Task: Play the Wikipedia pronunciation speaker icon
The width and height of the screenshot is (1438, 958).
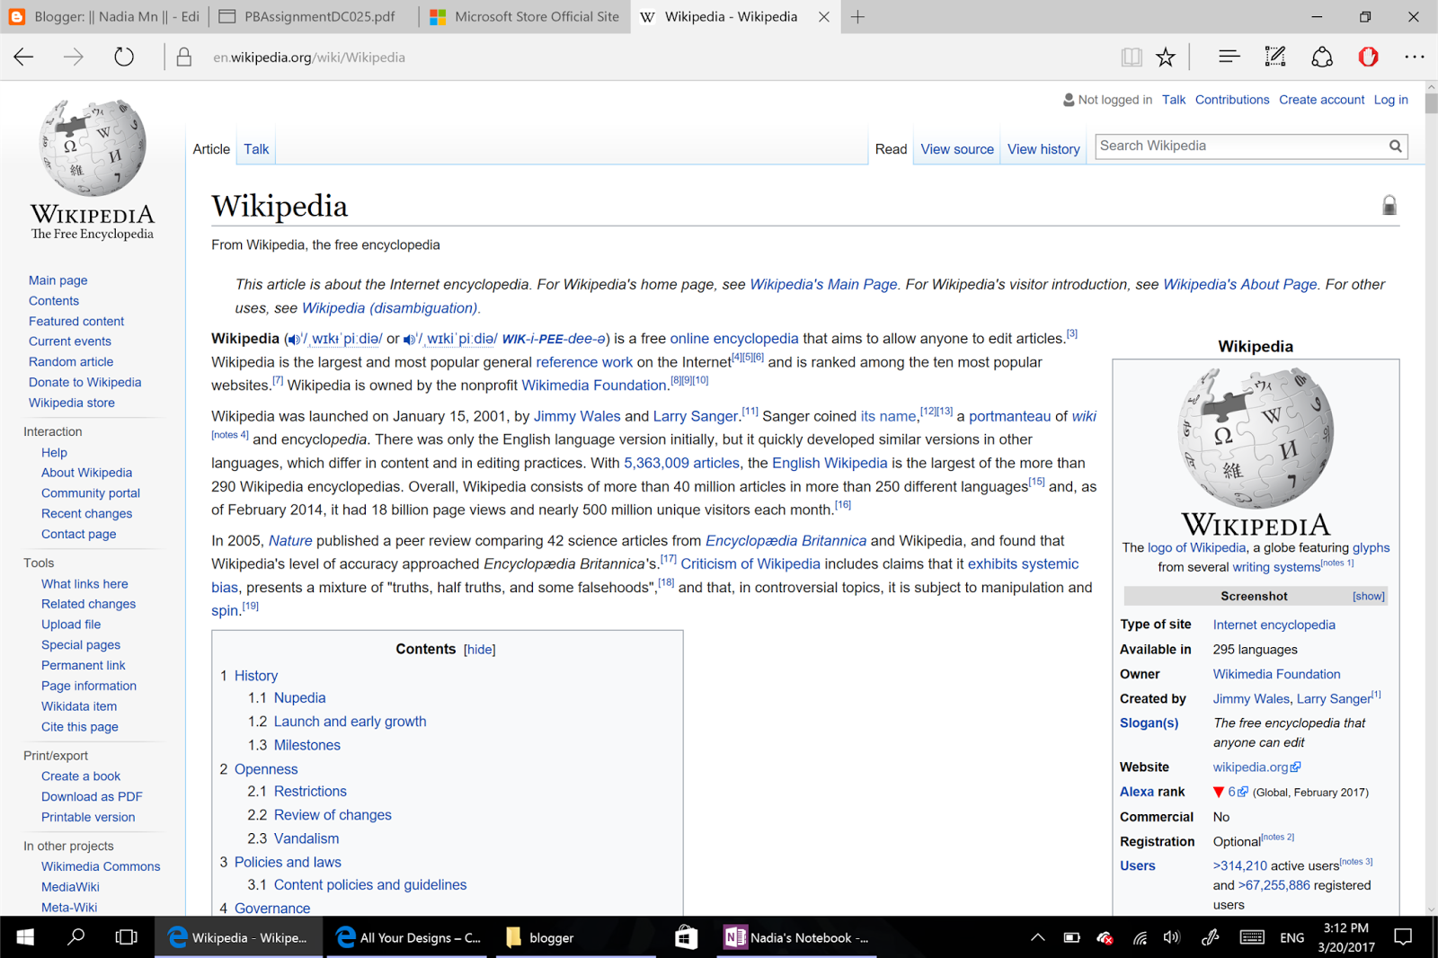Action: click(x=293, y=339)
